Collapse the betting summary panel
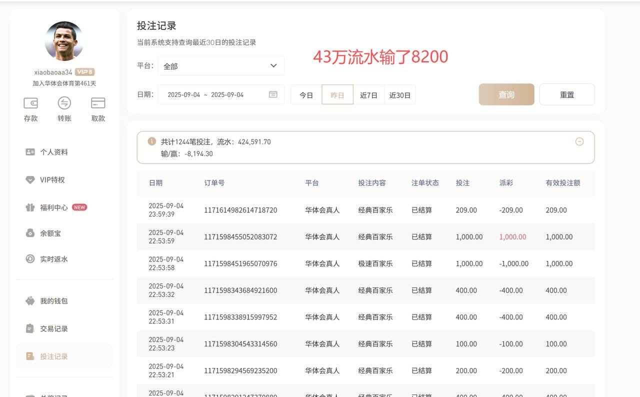Viewport: 640px width, 397px height. (x=579, y=141)
